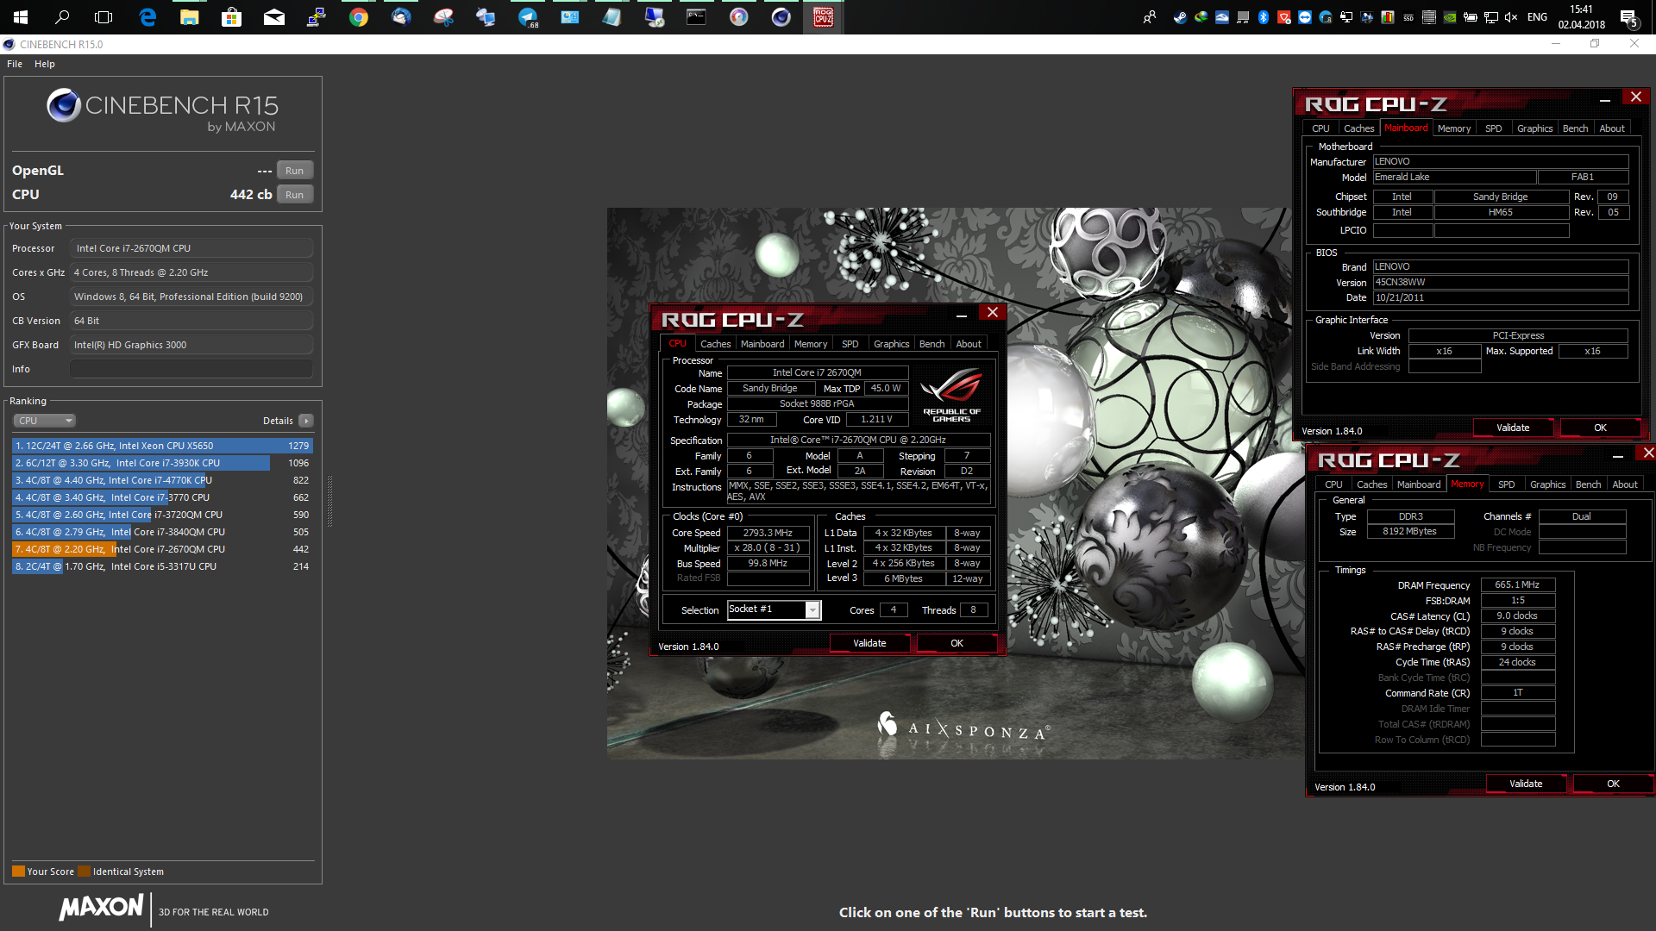The height and width of the screenshot is (931, 1656).
Task: Open Mainboard tab in center CPU-Z window
Action: 762,344
